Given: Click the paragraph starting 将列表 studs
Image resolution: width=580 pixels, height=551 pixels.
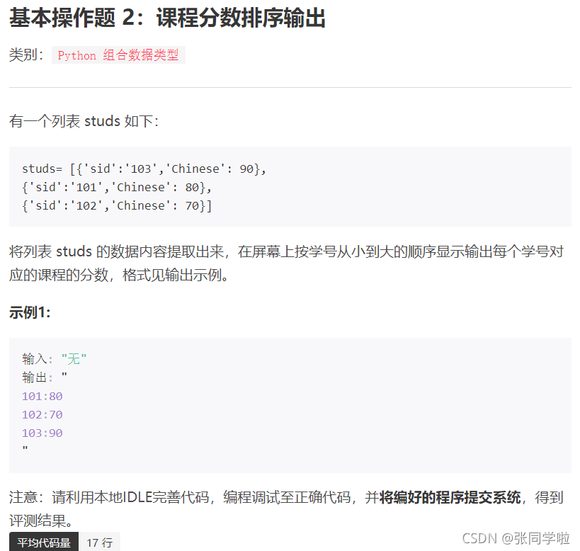Looking at the screenshot, I should point(286,263).
